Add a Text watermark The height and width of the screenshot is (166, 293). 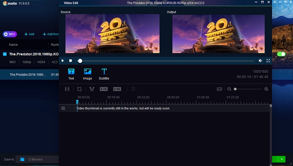[71, 74]
